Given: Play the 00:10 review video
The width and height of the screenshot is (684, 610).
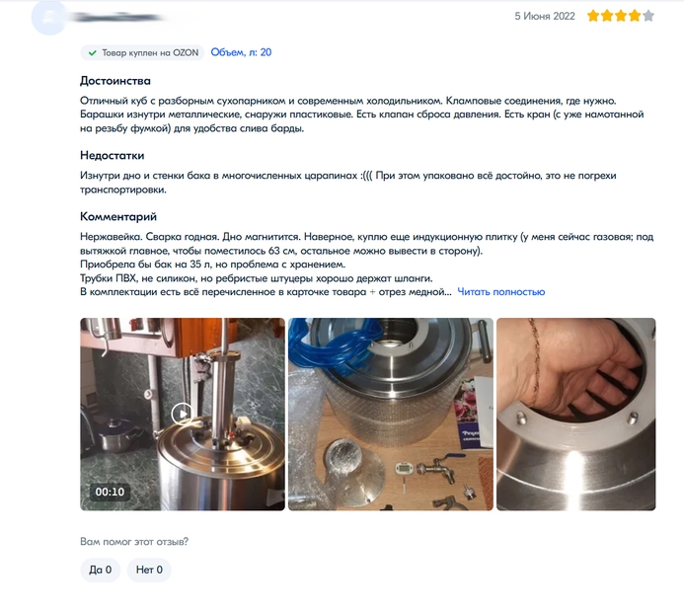Looking at the screenshot, I should click(183, 414).
